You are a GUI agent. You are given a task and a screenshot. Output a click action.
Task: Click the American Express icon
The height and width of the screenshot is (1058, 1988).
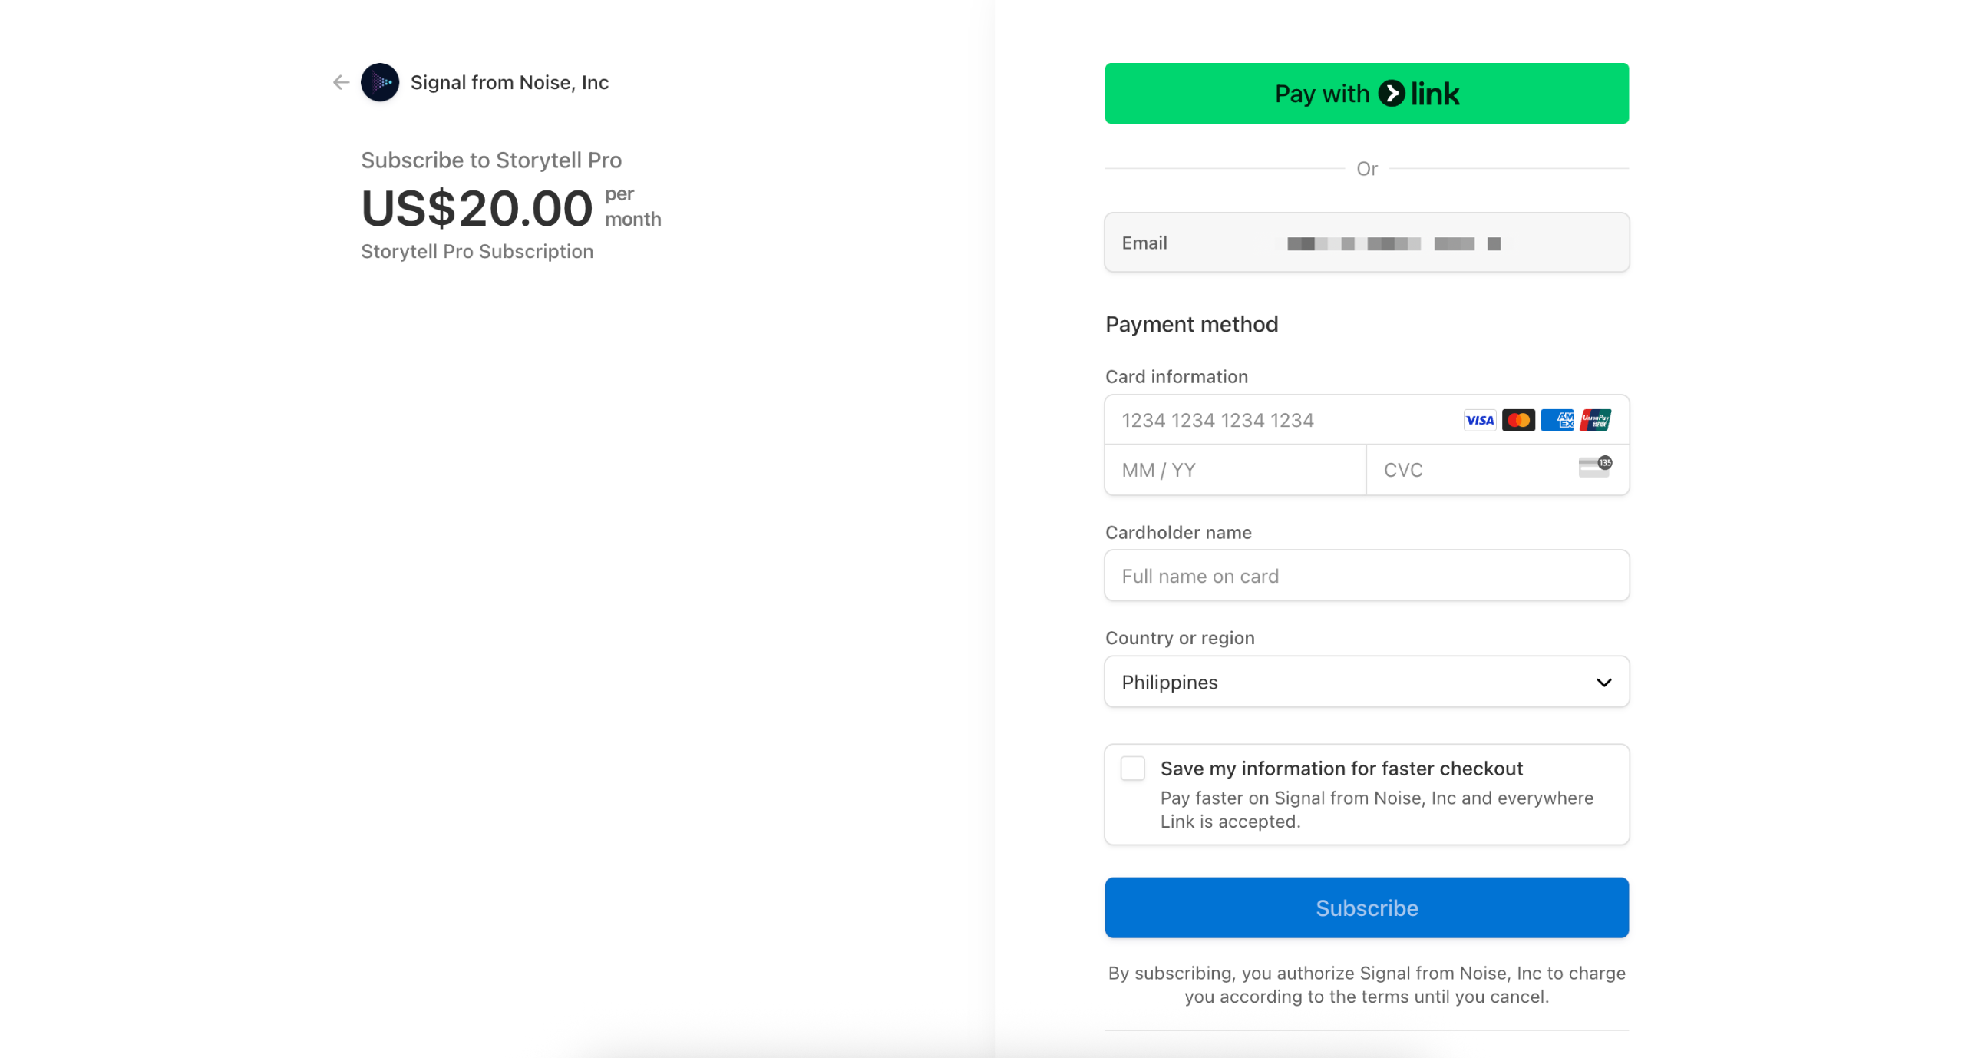click(1557, 421)
